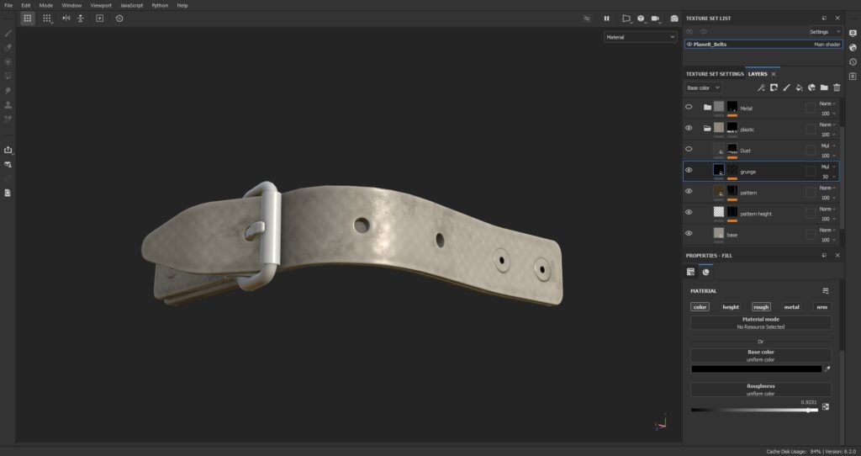This screenshot has width=861, height=456.
Task: Open the camera settings video icon
Action: pyautogui.click(x=656, y=19)
